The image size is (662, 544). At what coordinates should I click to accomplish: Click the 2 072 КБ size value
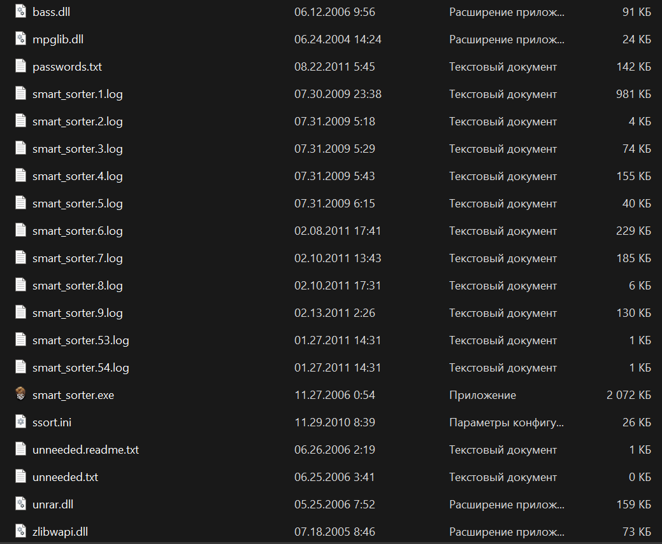point(629,394)
